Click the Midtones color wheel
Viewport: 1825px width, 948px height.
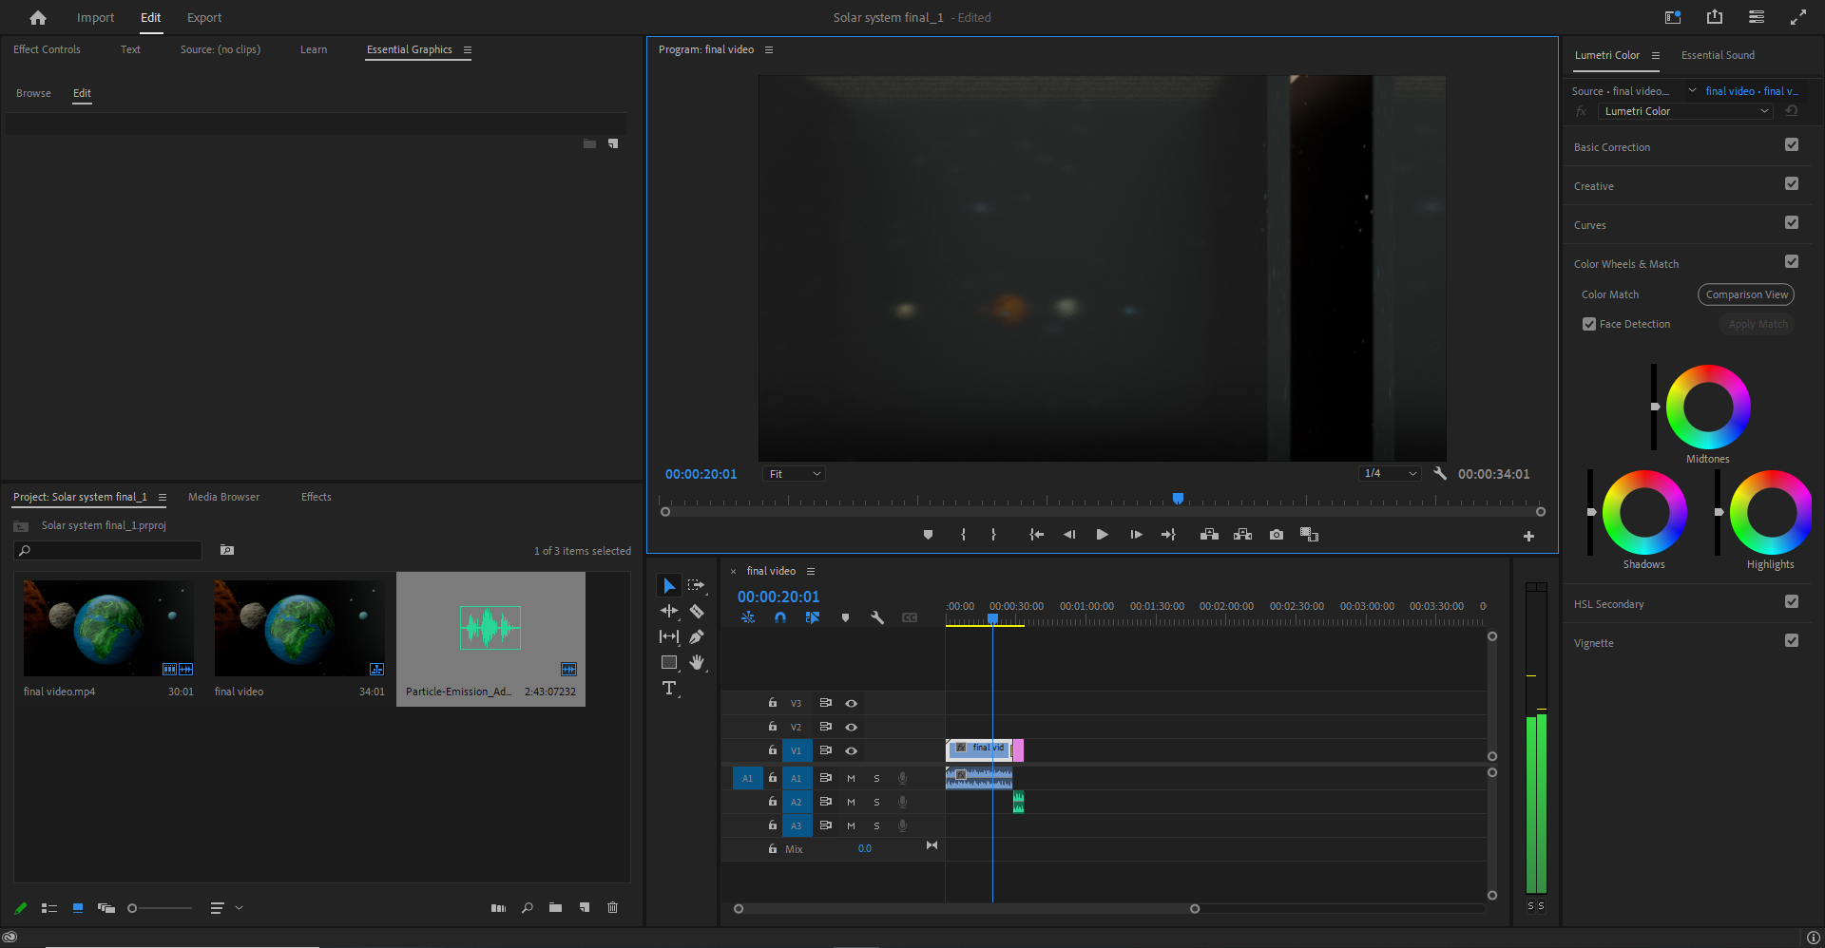(1708, 407)
